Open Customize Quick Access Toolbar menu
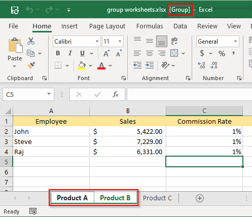 [68, 10]
